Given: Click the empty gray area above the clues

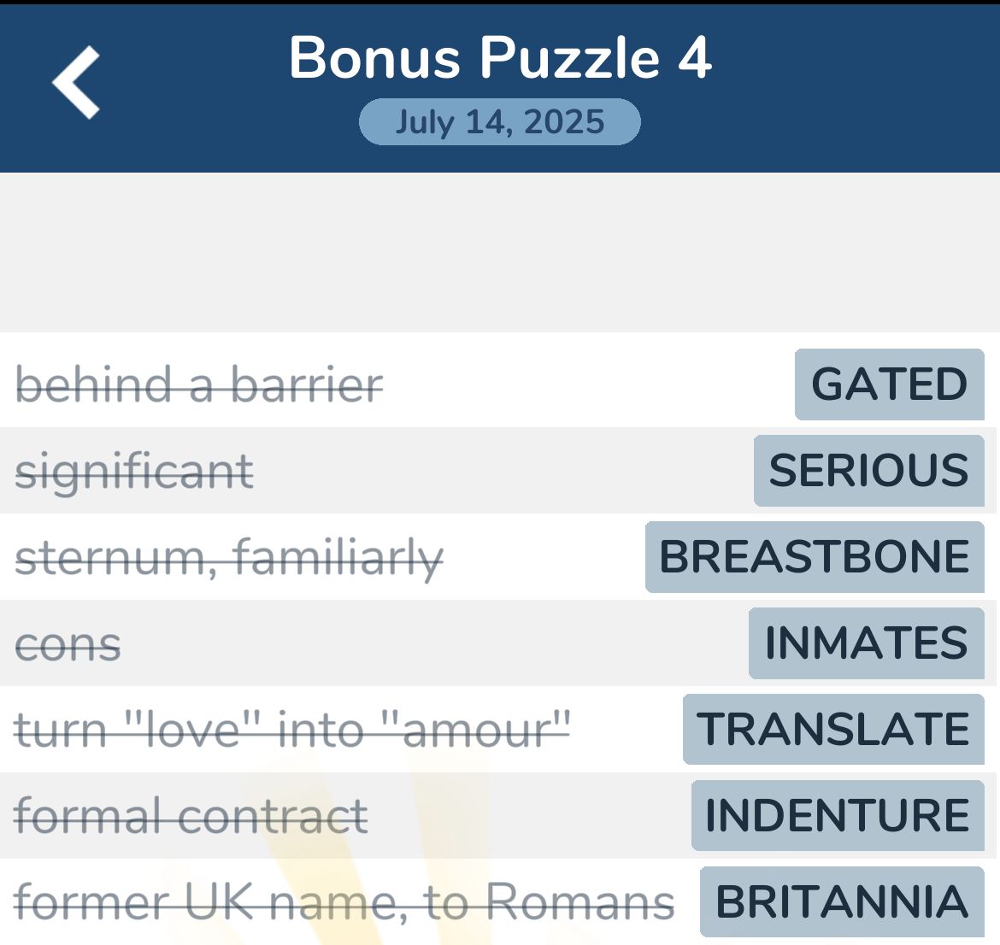Looking at the screenshot, I should [x=499, y=252].
